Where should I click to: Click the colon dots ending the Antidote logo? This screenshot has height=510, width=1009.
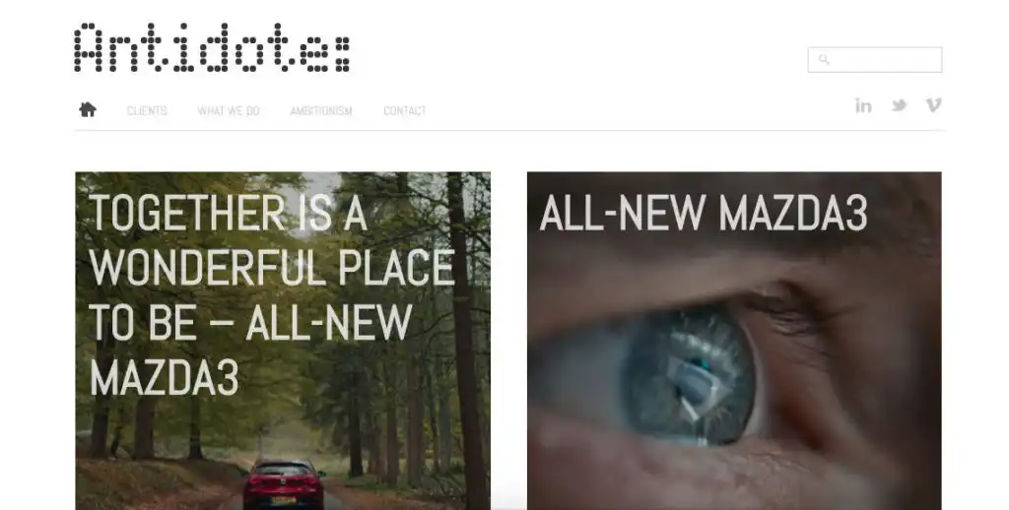click(x=342, y=53)
